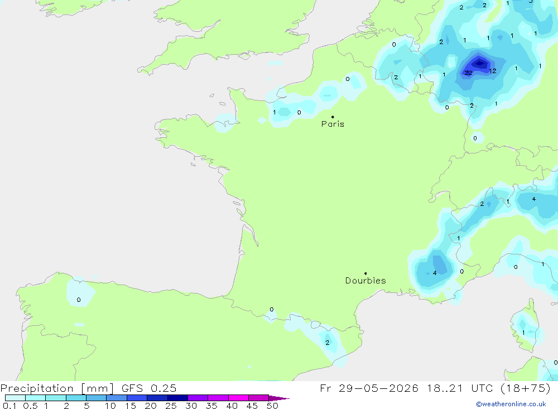Pick the 45–50 dark magenta legend swatch
This screenshot has width=558, height=409.
[259, 398]
